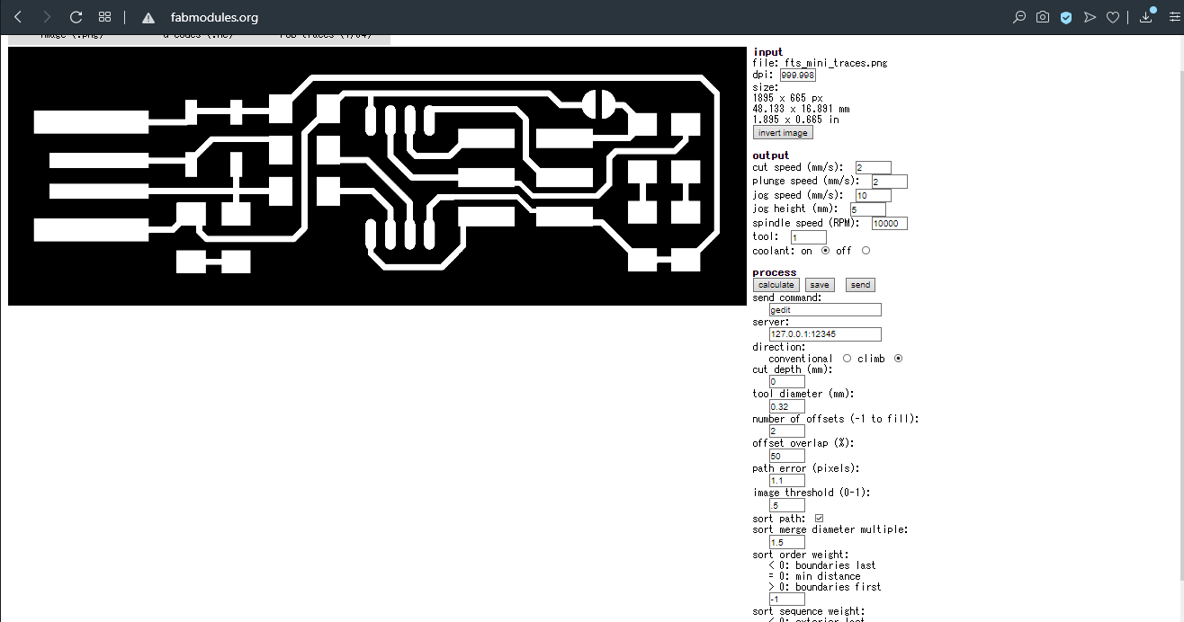Click the calculate button
This screenshot has height=622, width=1184.
776,285
